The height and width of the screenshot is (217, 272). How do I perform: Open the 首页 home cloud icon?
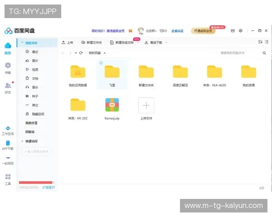click(8, 46)
